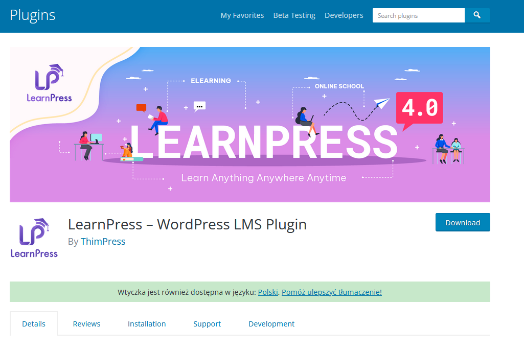Image resolution: width=524 pixels, height=351 pixels.
Task: Open the Developers page
Action: pyautogui.click(x=344, y=15)
